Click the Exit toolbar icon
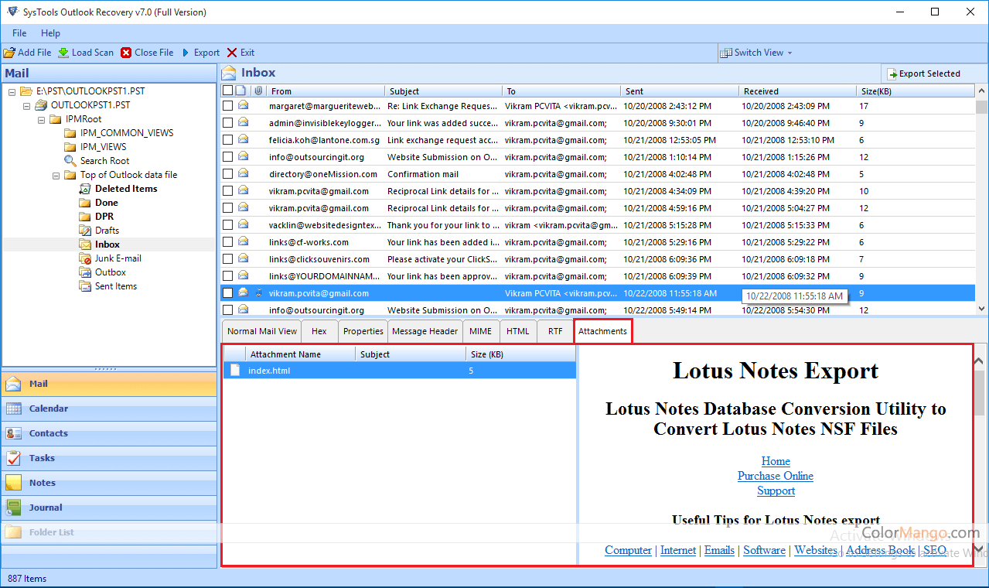This screenshot has height=588, width=989. coord(232,53)
